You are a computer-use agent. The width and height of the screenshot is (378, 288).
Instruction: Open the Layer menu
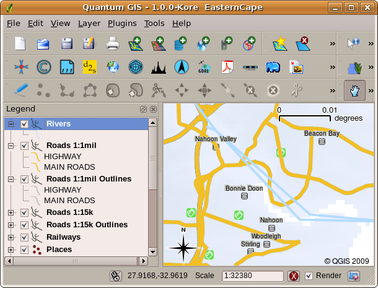pyautogui.click(x=89, y=23)
